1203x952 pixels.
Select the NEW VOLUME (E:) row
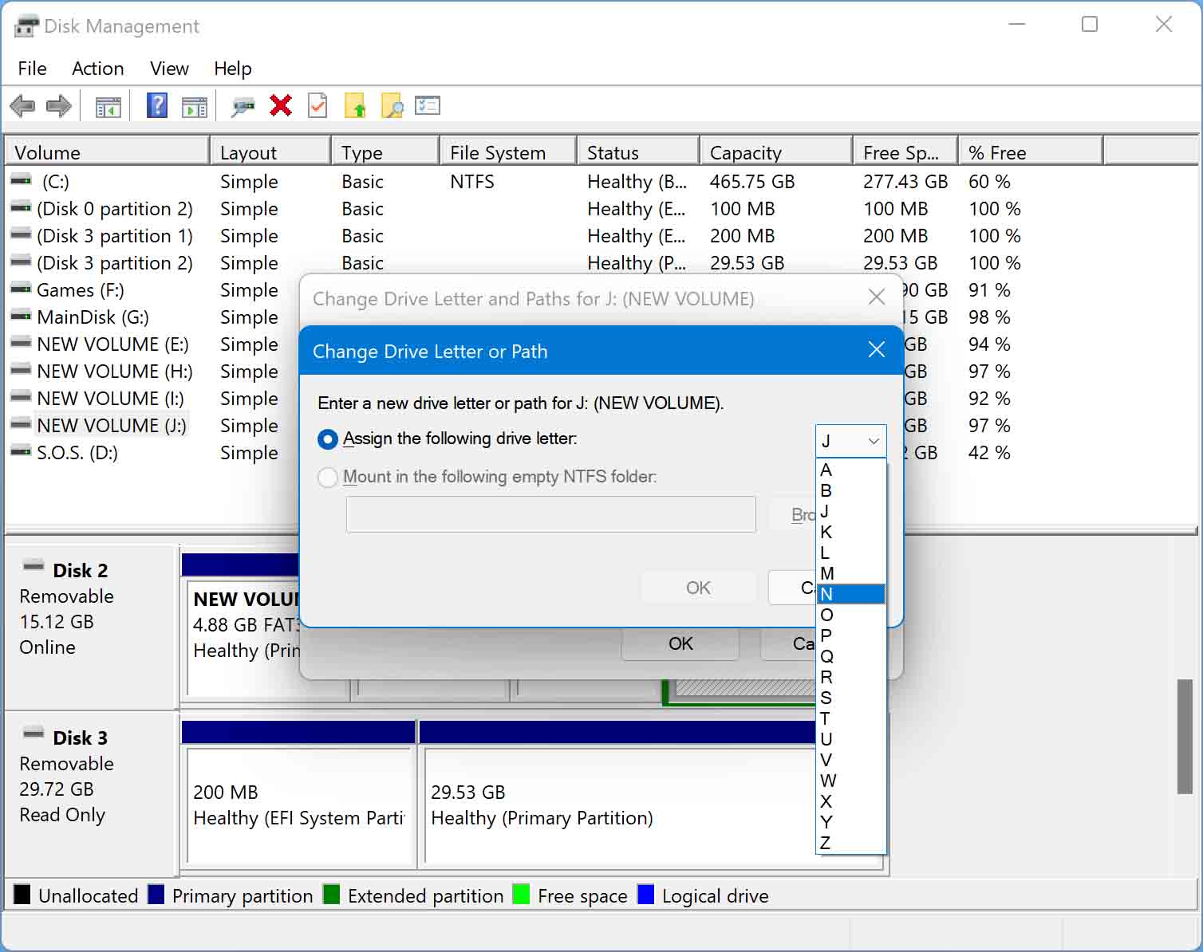coord(112,344)
